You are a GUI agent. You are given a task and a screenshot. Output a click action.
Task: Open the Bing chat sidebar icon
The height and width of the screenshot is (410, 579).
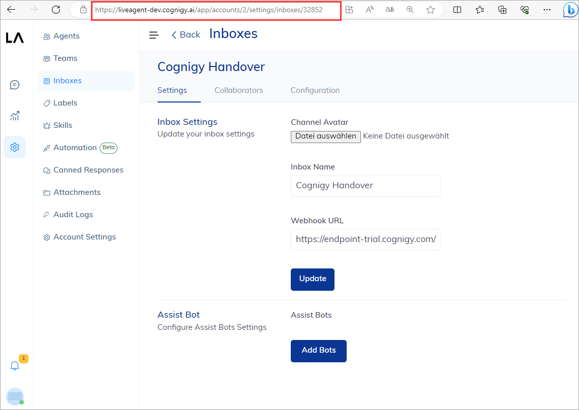tap(570, 10)
